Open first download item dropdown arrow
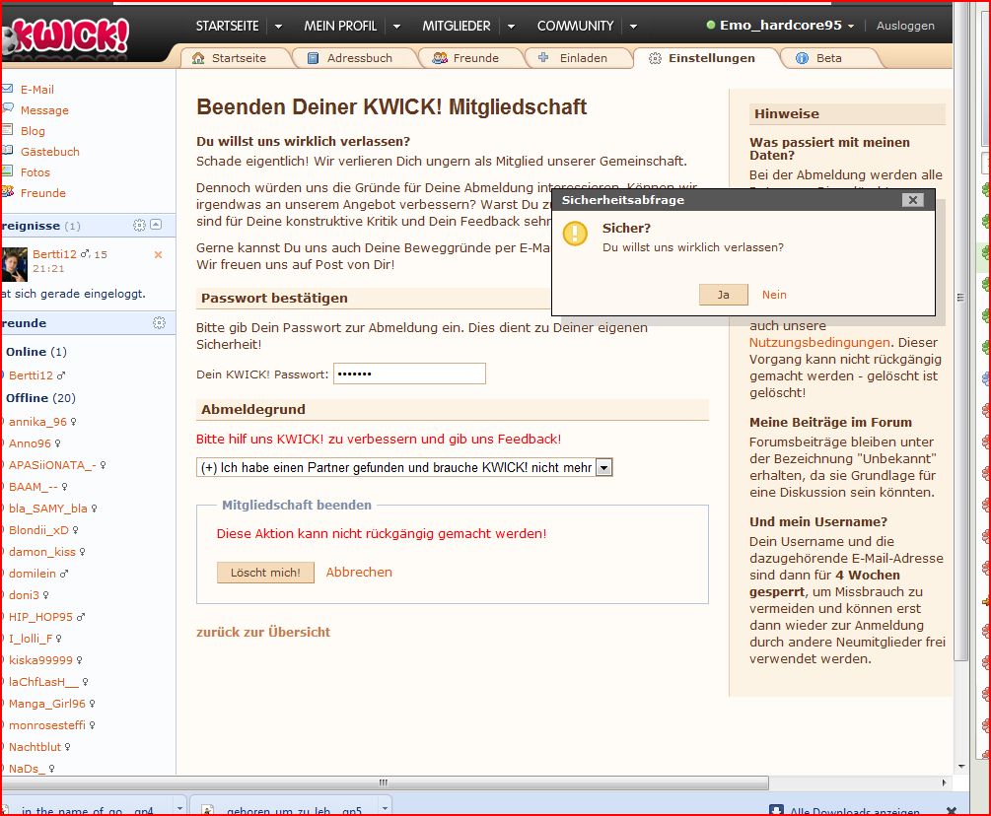 [x=179, y=808]
